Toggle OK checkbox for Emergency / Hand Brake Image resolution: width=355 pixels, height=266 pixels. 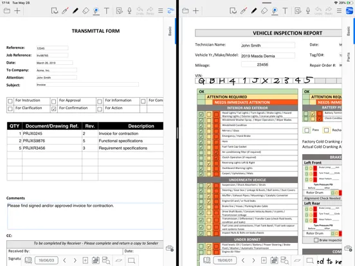(x=201, y=136)
